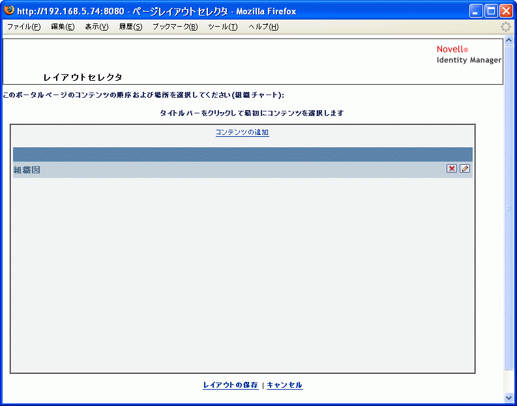Click the レイアウトセレクタ heading
Image resolution: width=517 pixels, height=406 pixels.
(83, 78)
